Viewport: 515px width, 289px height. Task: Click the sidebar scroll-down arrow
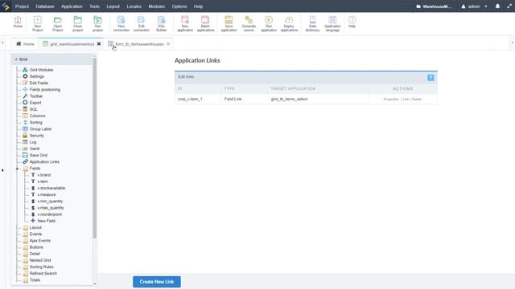click(95, 284)
